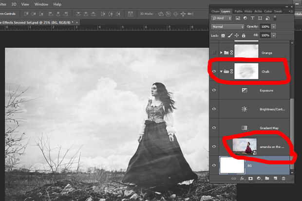The width and height of the screenshot is (302, 201).
Task: Toggle lock position icon
Action: (x=237, y=36)
